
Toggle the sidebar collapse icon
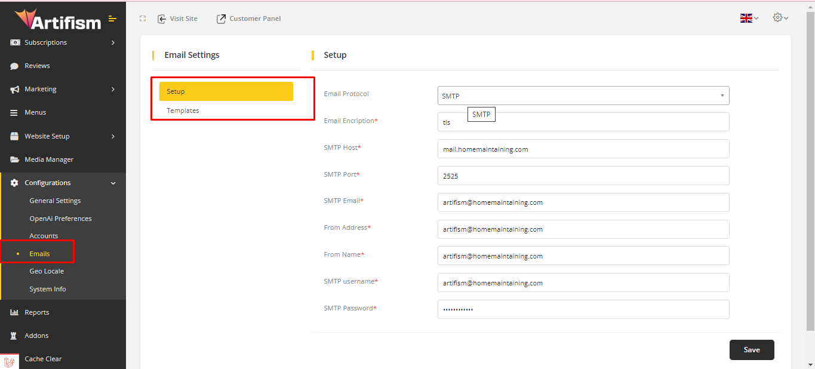112,20
